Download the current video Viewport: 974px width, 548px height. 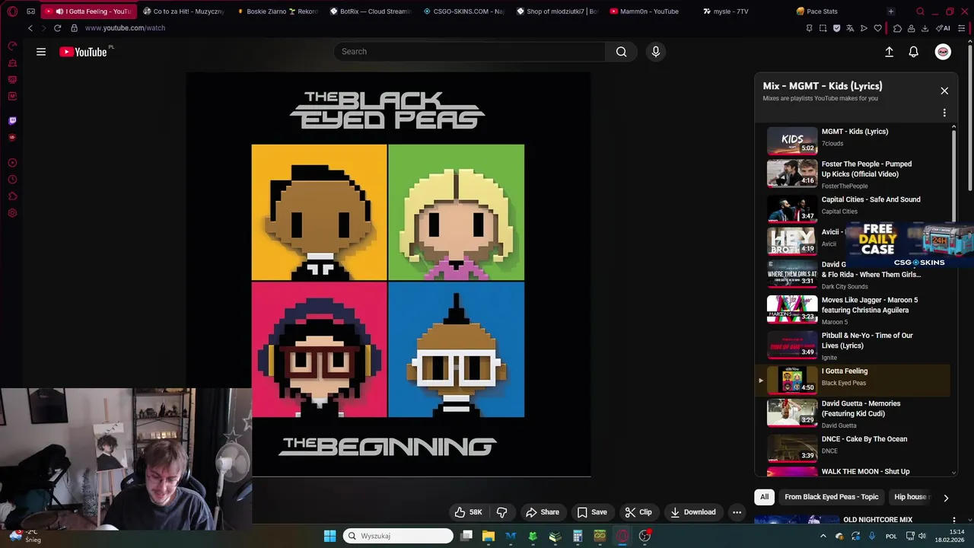click(693, 512)
